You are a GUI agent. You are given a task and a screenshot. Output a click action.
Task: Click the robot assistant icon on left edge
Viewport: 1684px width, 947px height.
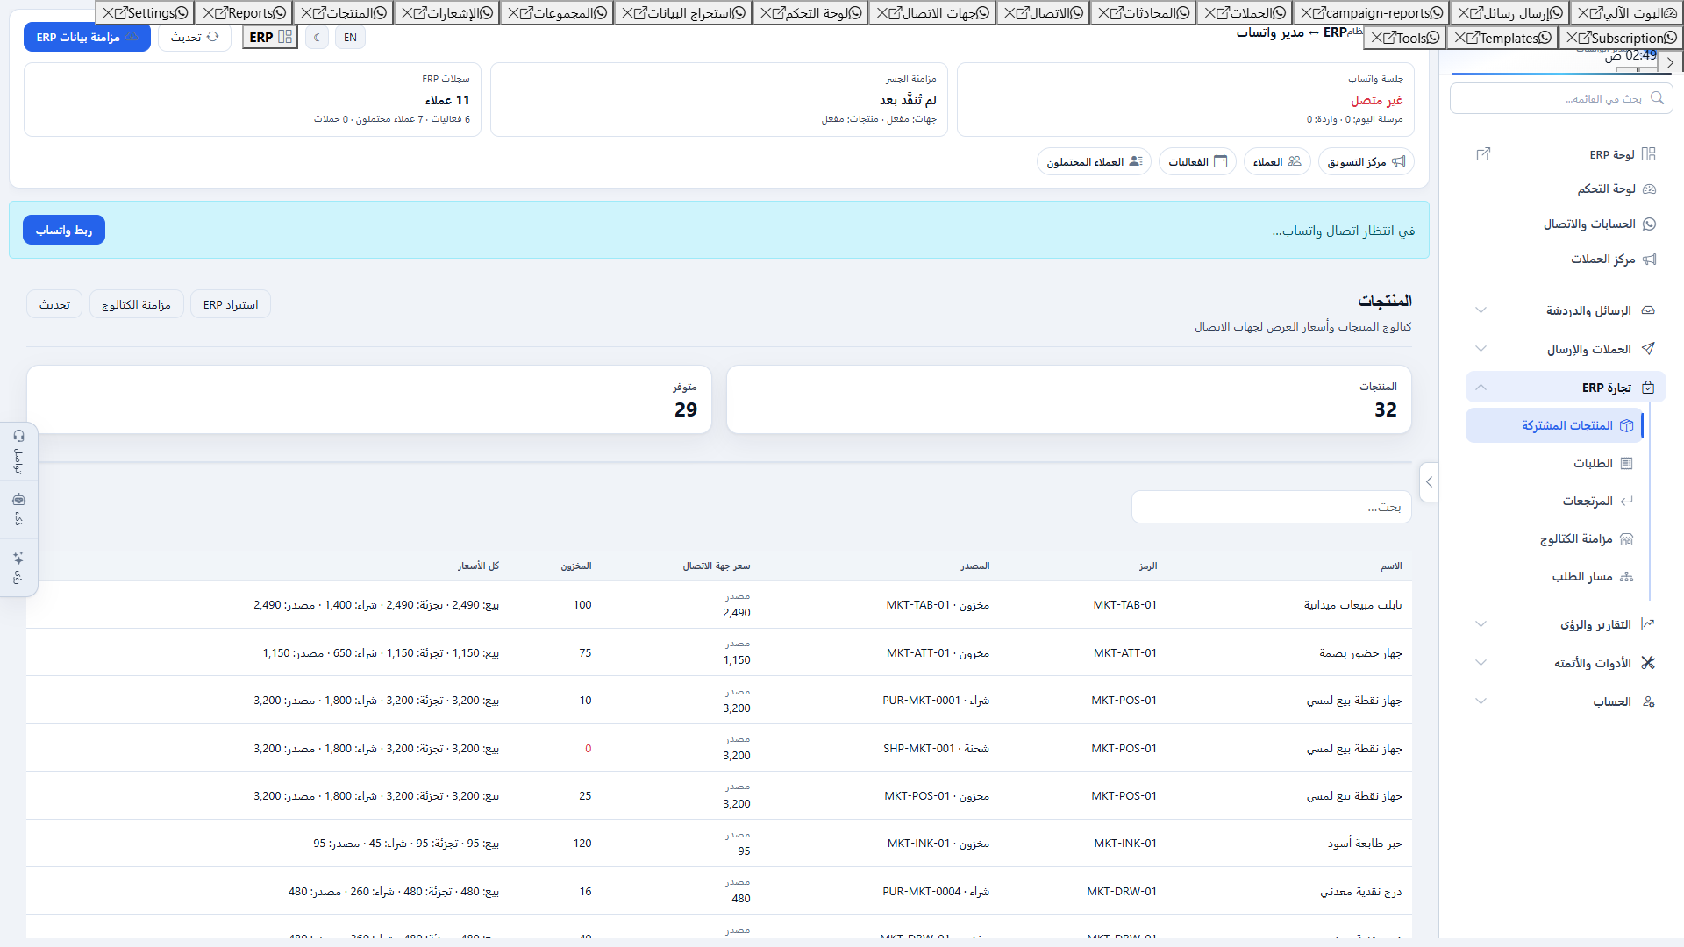tap(18, 500)
